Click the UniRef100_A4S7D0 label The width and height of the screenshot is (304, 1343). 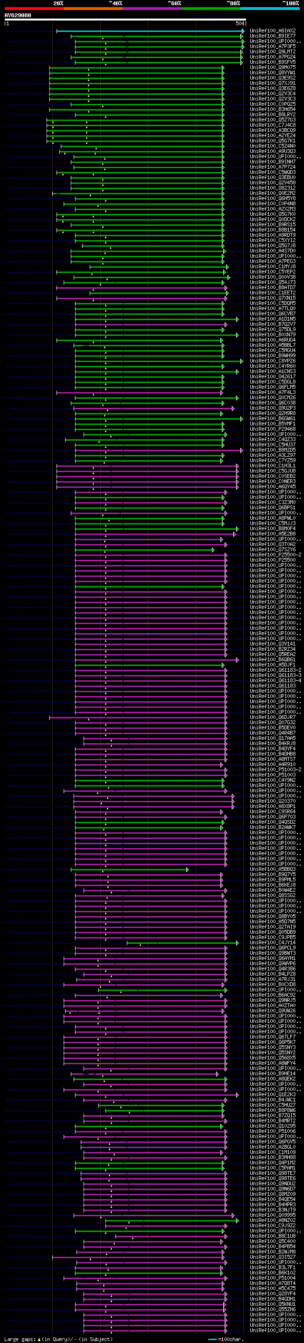click(x=272, y=251)
